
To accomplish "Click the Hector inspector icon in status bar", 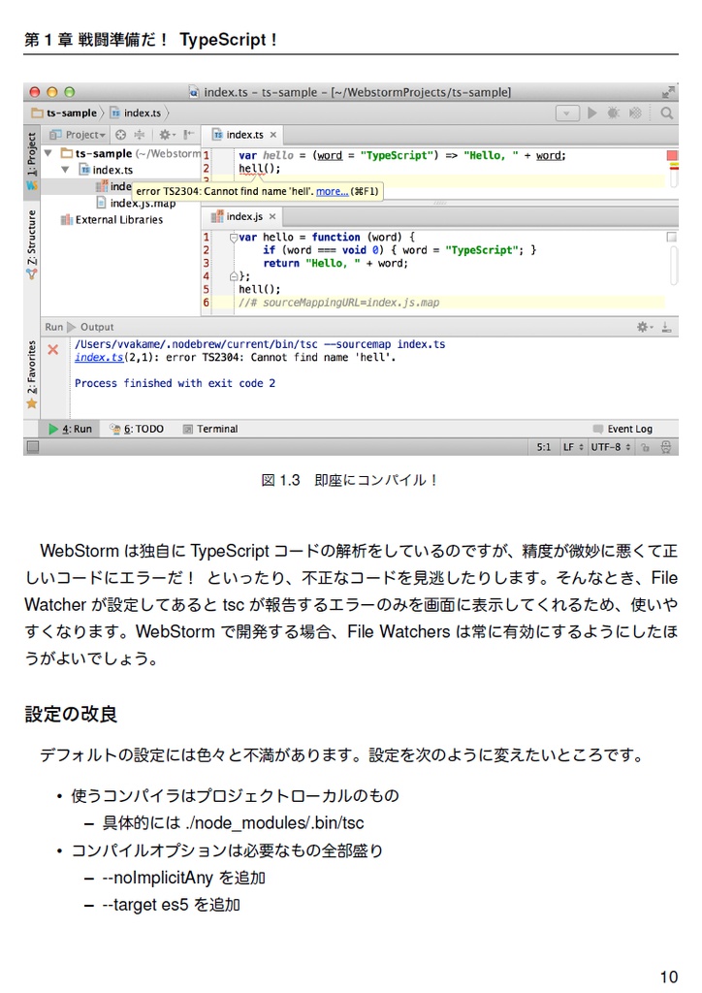I will [666, 447].
